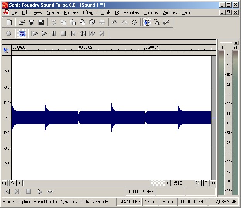This screenshot has height=208, width=241.
Task: Click the 00:00:04 time ruler marker
Action: pyautogui.click(x=152, y=48)
